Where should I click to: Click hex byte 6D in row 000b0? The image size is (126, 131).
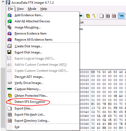coord(110,116)
